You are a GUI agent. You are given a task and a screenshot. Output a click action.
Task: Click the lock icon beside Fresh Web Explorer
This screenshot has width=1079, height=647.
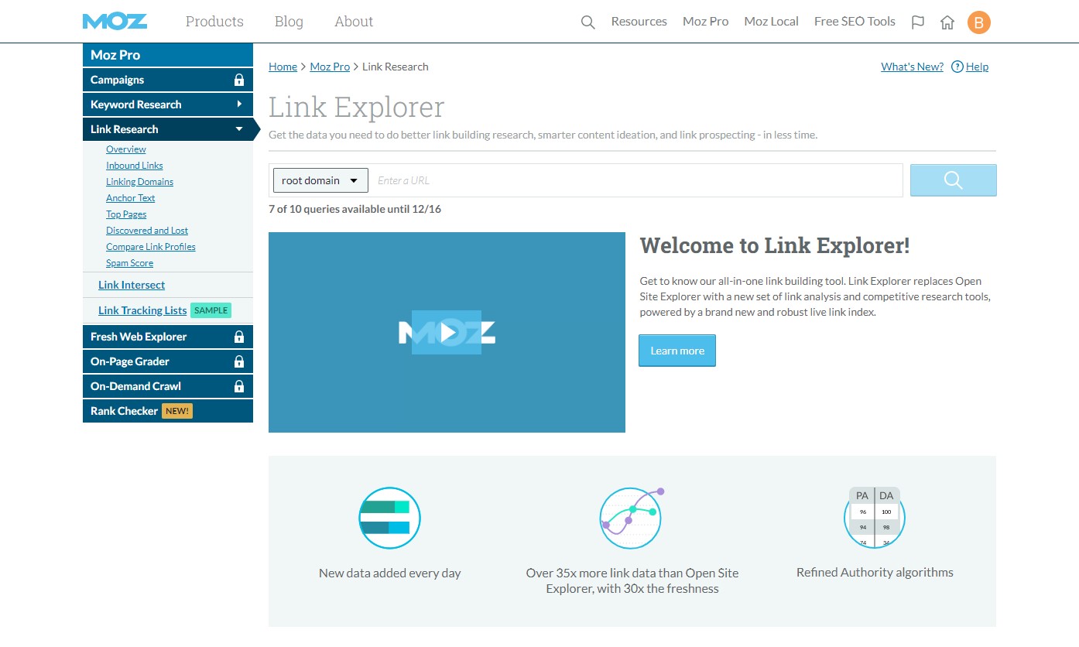pyautogui.click(x=239, y=337)
